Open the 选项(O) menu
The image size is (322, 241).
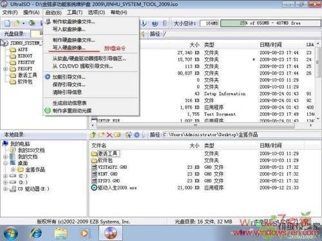click(x=97, y=12)
